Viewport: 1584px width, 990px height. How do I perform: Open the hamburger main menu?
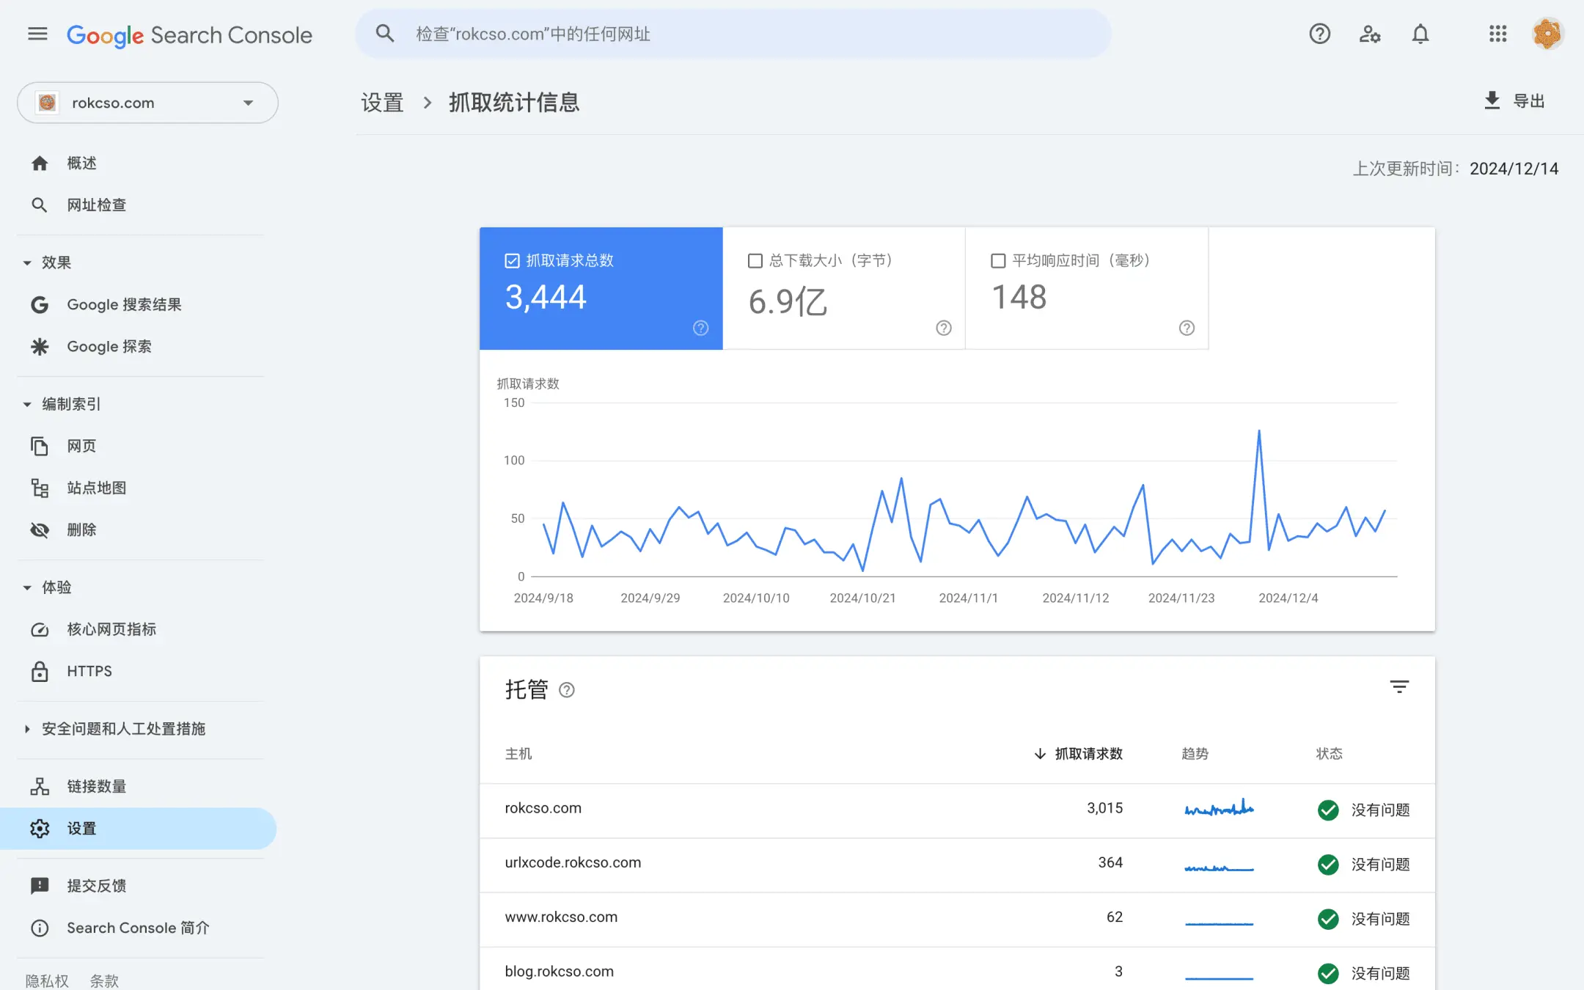tap(37, 34)
